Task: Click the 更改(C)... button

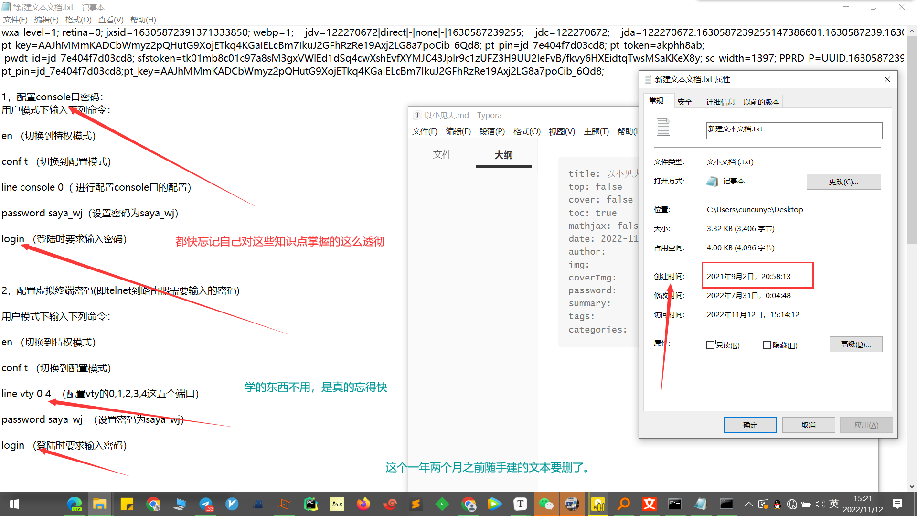Action: [843, 182]
